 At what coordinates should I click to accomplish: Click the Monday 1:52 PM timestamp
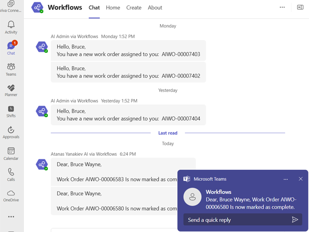pos(118,36)
